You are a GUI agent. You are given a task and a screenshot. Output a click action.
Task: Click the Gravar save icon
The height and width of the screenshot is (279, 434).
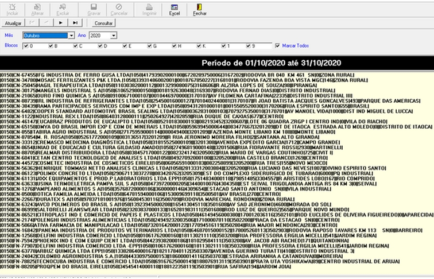pos(94,10)
